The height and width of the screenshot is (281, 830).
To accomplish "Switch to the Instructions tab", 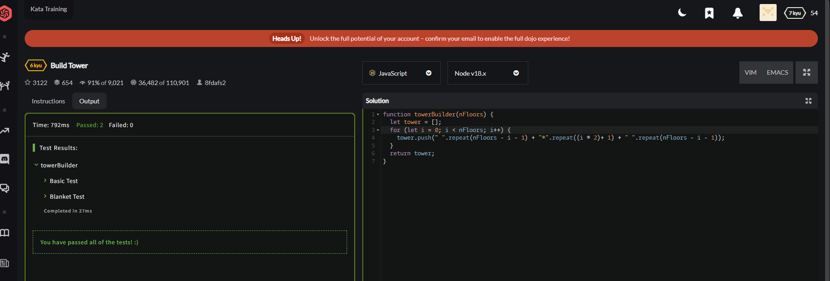I will (48, 101).
